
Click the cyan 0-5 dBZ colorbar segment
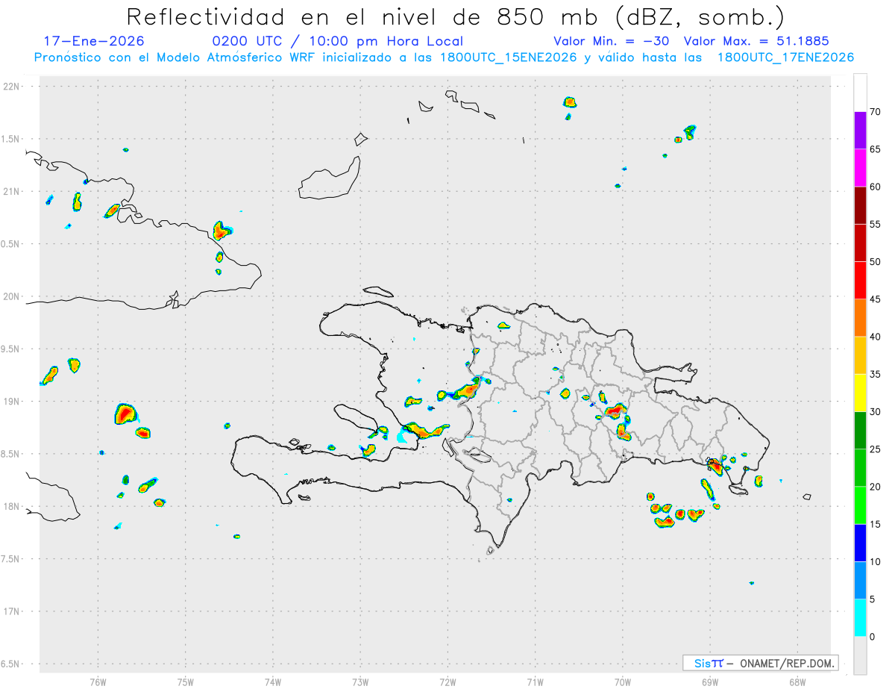[860, 618]
